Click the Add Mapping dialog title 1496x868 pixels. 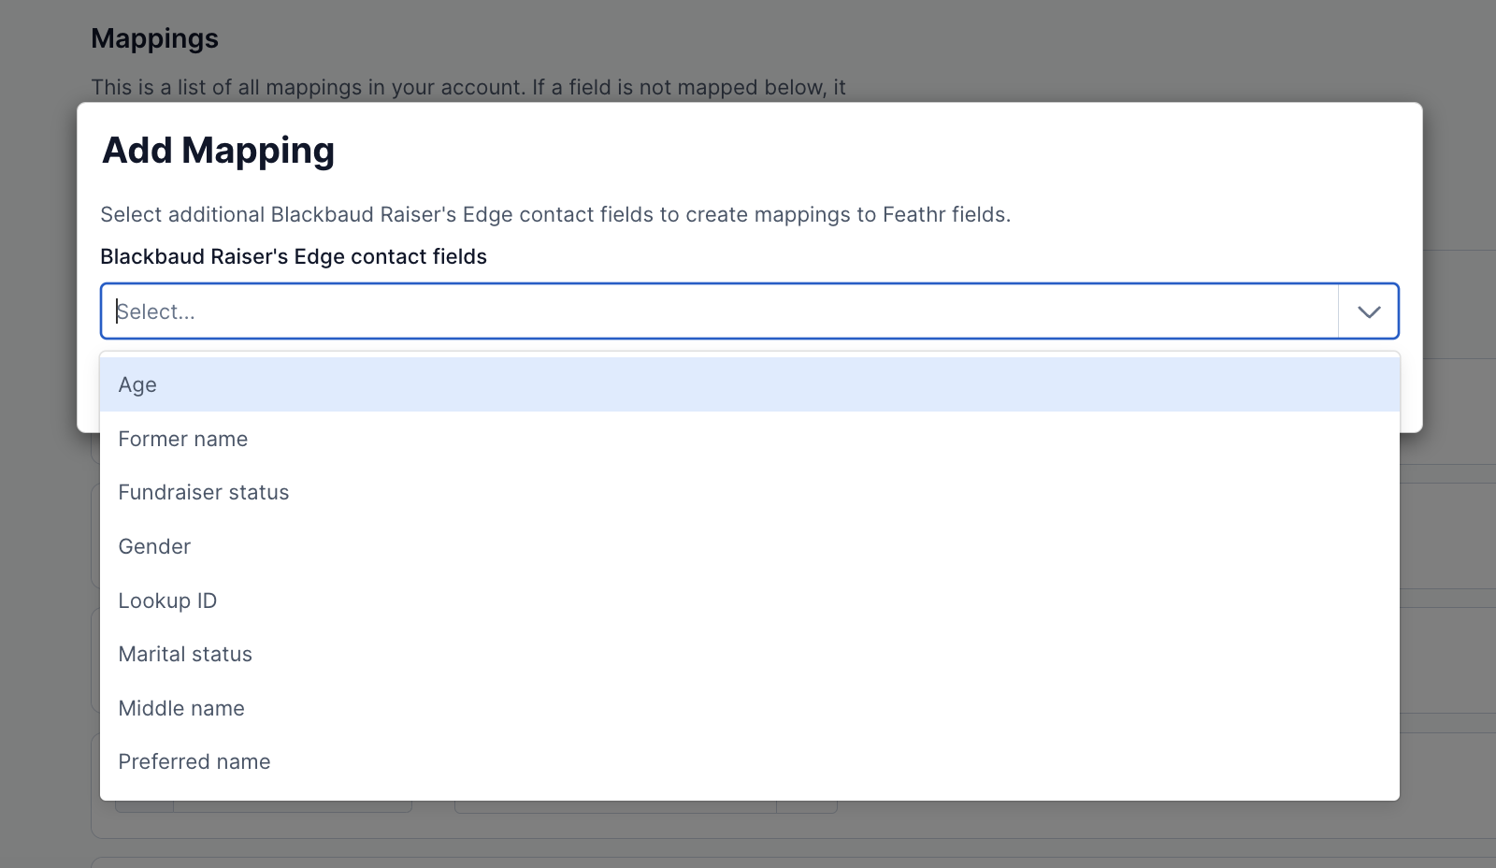pyautogui.click(x=218, y=151)
